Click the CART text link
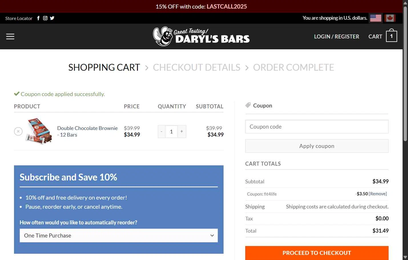The height and width of the screenshot is (260, 408). click(x=375, y=36)
